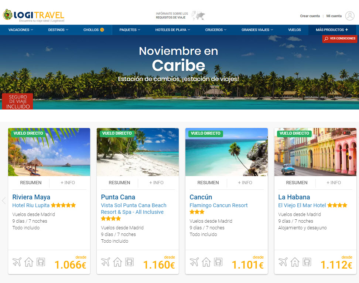Image resolution: width=359 pixels, height=283 pixels.
Task: Expand the Destinos dropdown menu
Action: click(58, 30)
